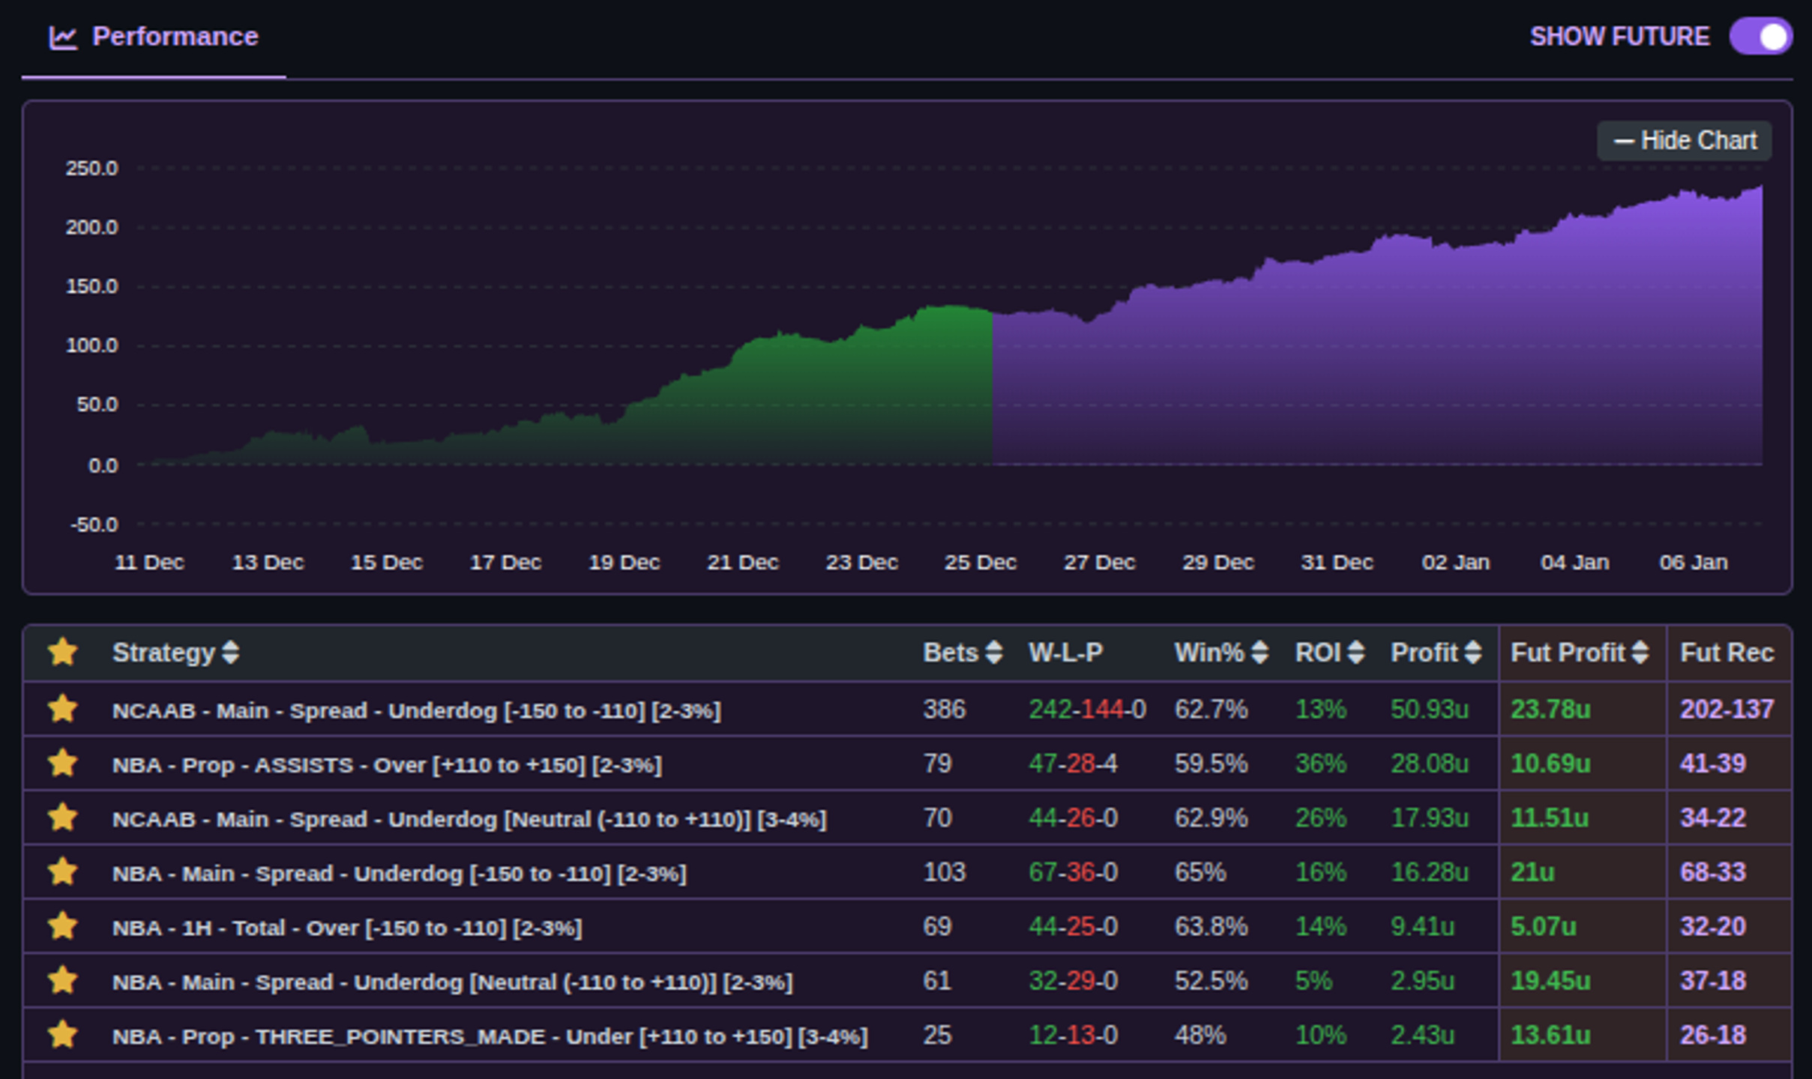Viewport: 1812px width, 1079px height.
Task: Toggle the SHOW FUTURE switch
Action: click(1760, 37)
